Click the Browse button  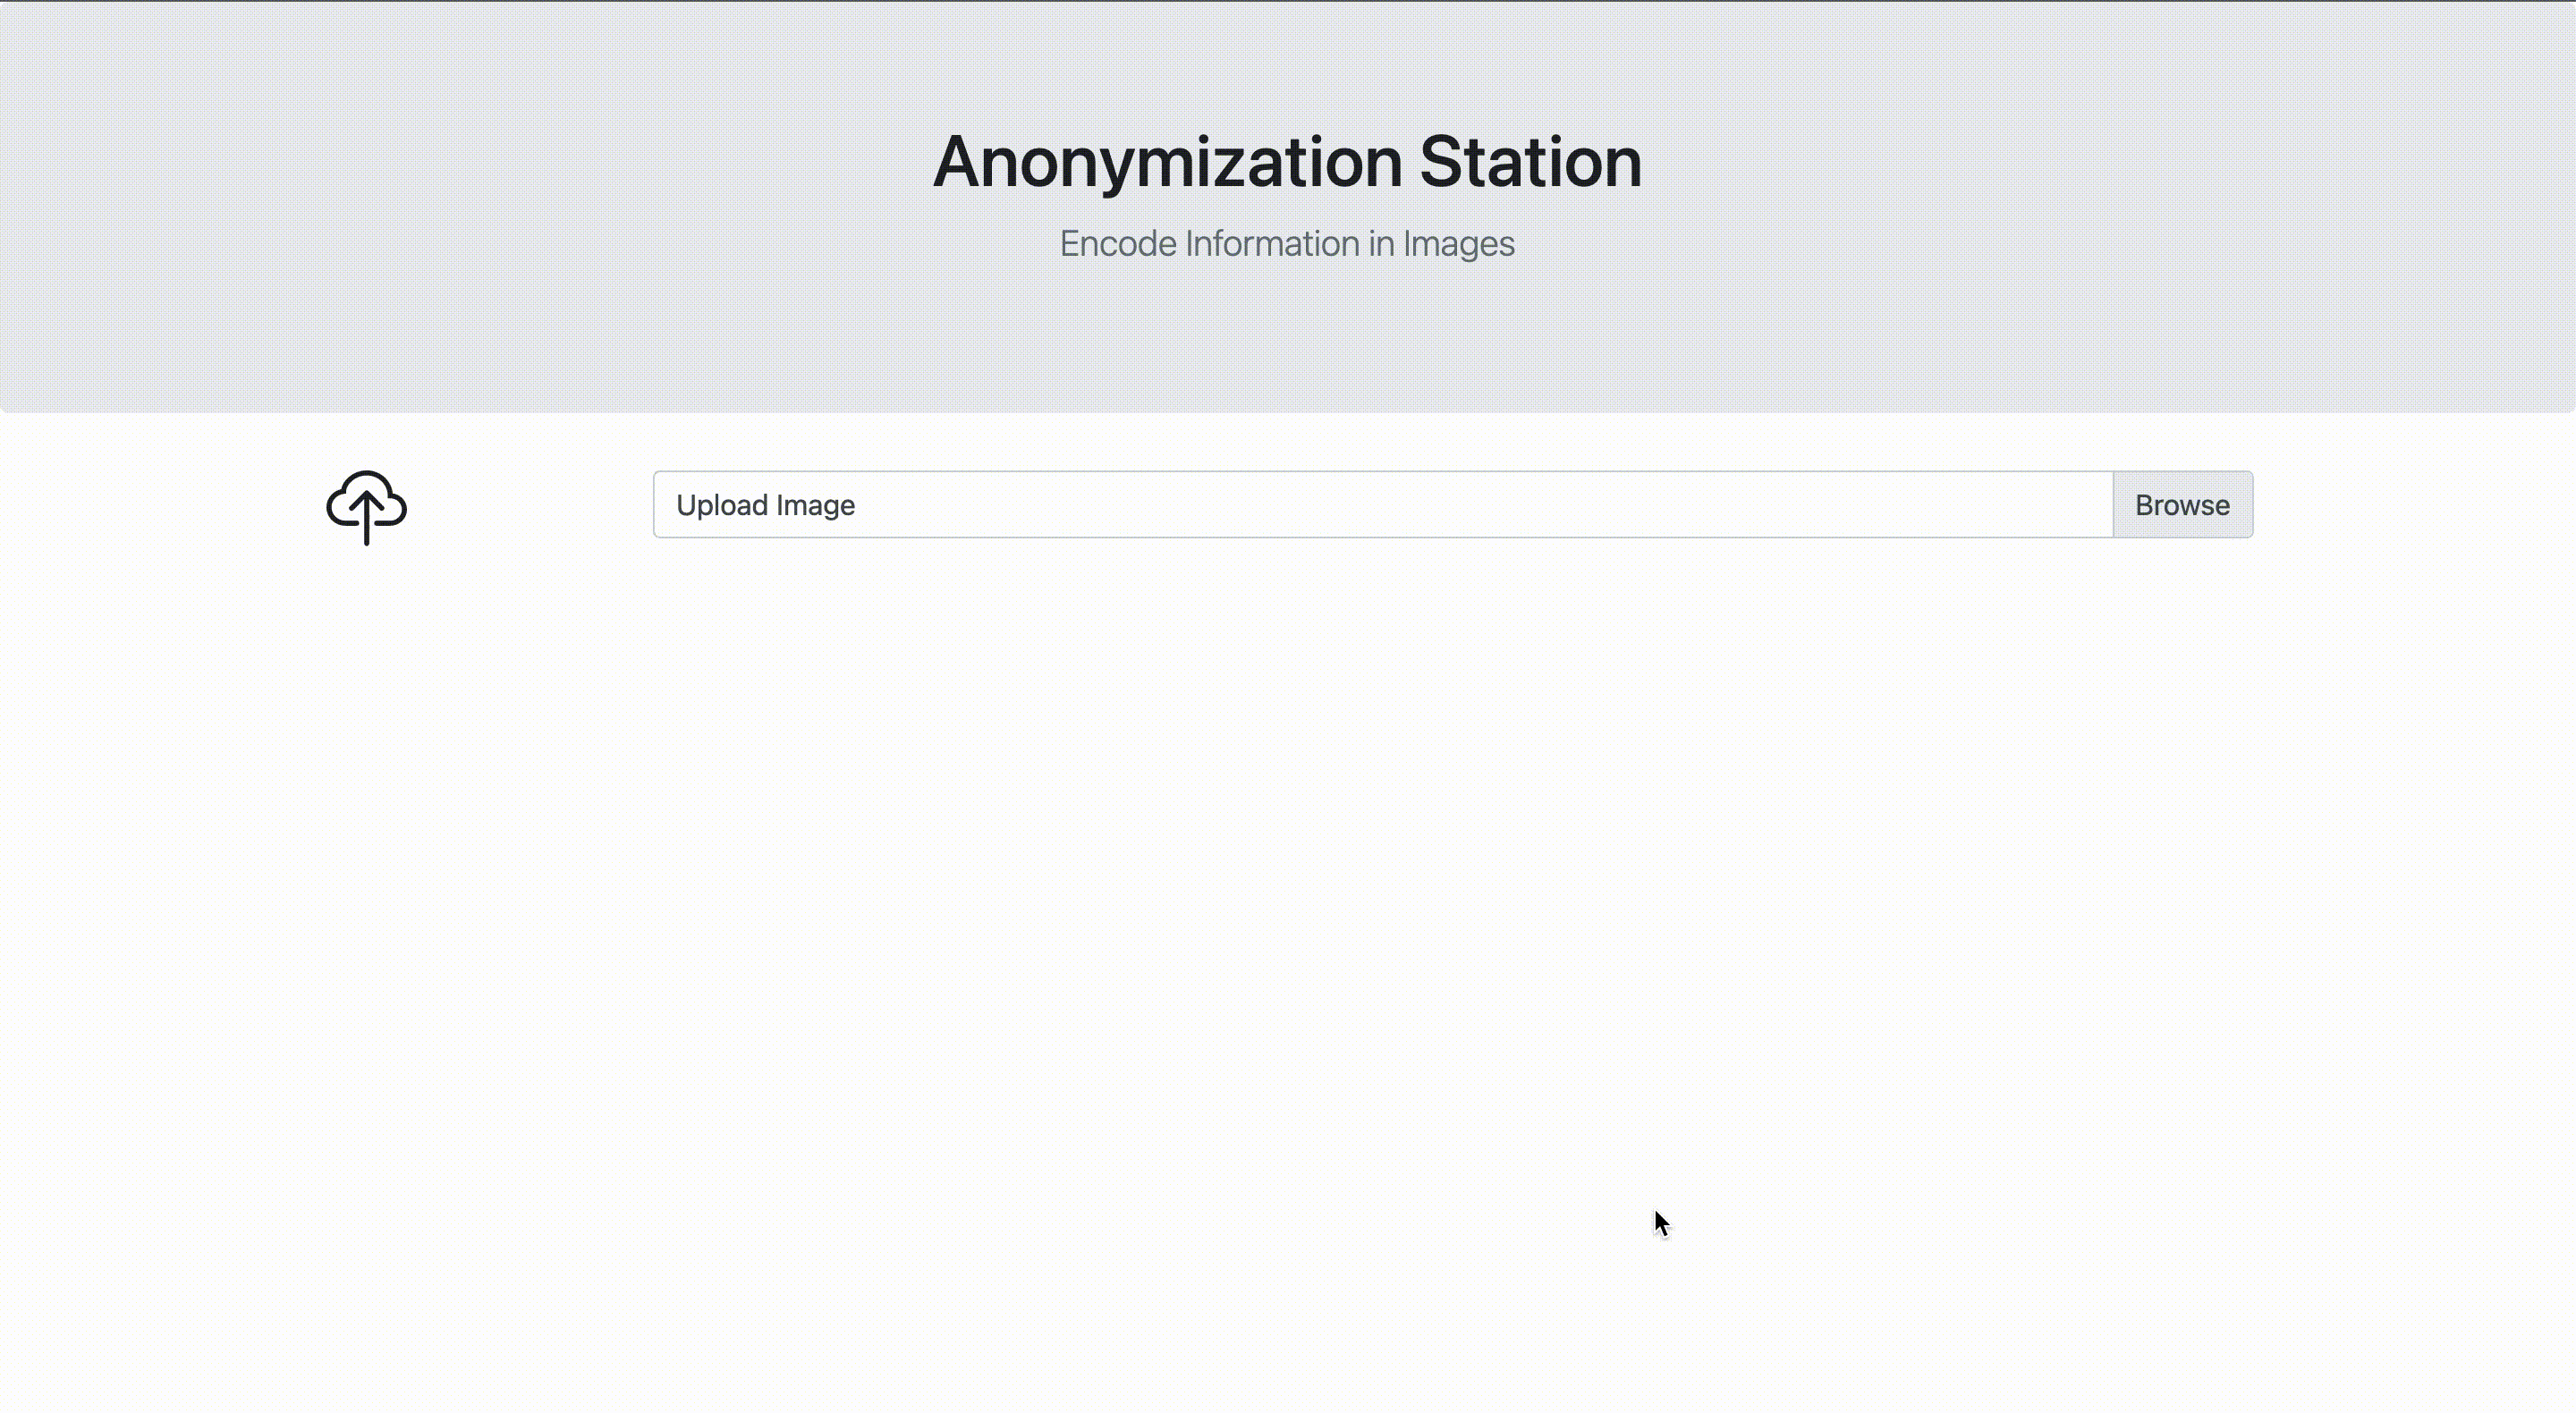point(2182,505)
